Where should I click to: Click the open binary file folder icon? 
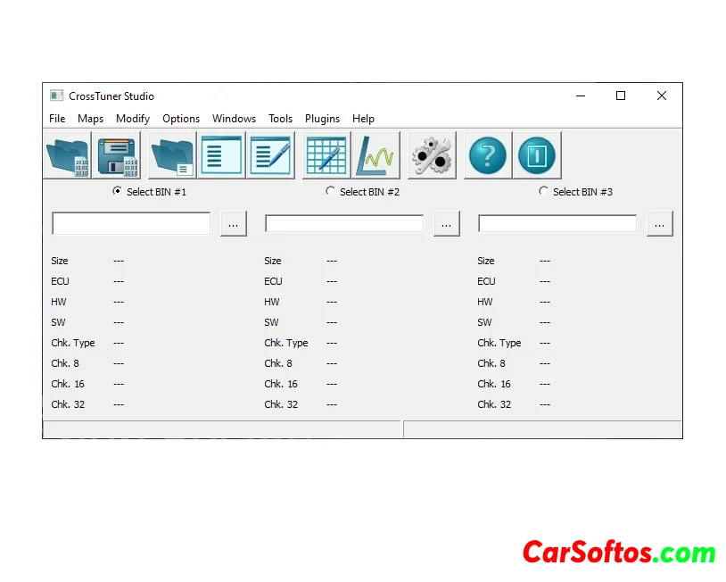pos(68,156)
